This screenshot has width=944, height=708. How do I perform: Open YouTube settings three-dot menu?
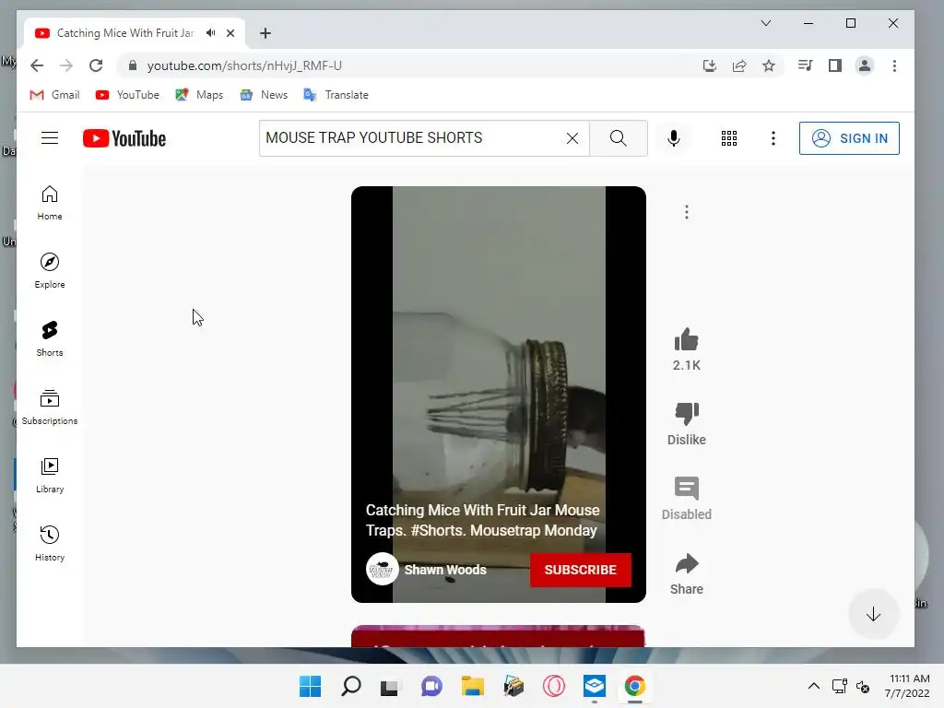[x=773, y=138]
